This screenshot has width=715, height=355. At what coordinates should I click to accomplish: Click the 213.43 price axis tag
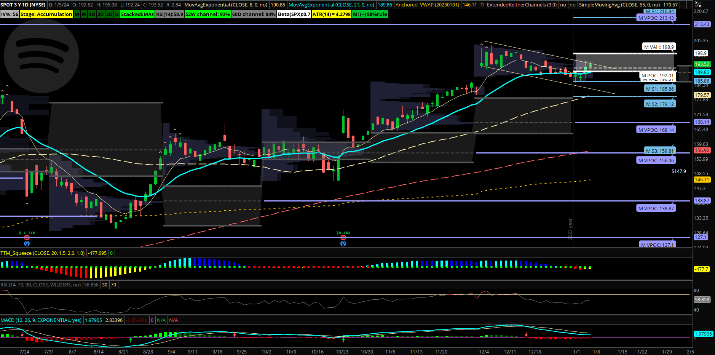[702, 24]
